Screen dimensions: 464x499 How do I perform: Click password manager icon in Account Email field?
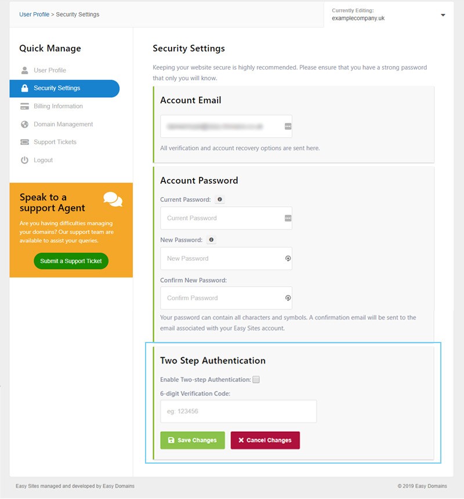click(288, 126)
